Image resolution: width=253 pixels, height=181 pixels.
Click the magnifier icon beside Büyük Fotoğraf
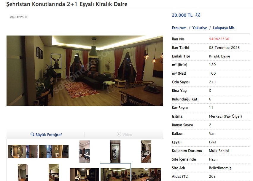32,134
